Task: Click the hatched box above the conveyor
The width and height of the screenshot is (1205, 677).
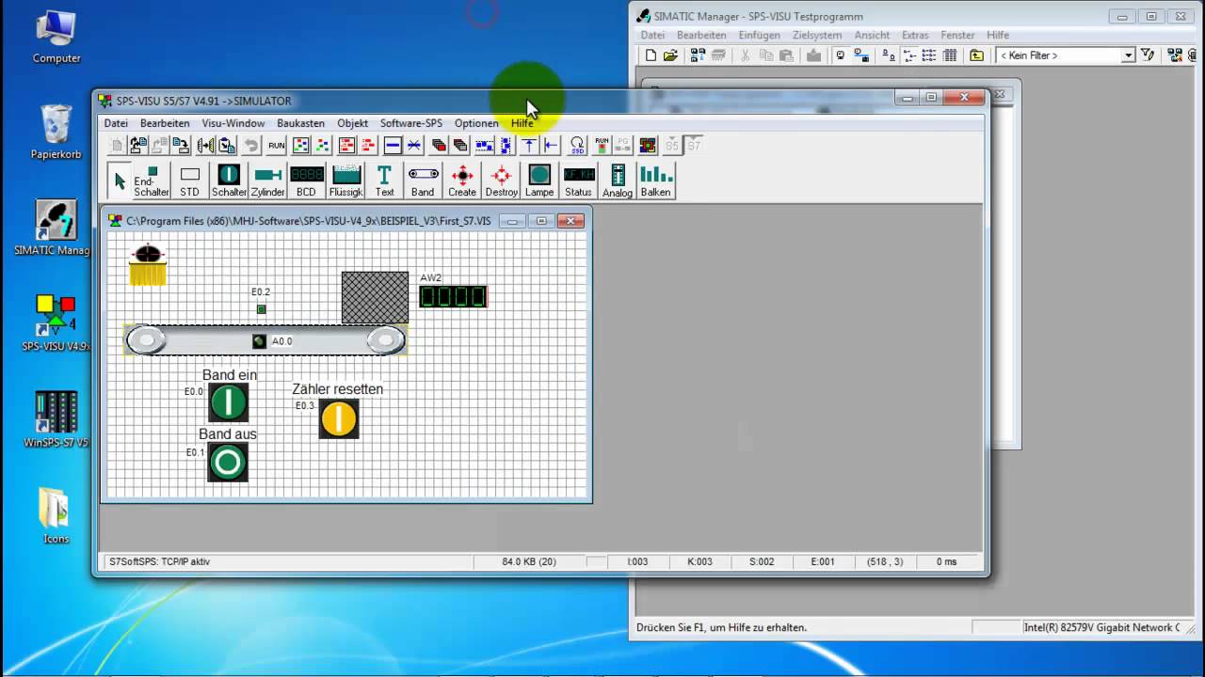Action: (375, 297)
